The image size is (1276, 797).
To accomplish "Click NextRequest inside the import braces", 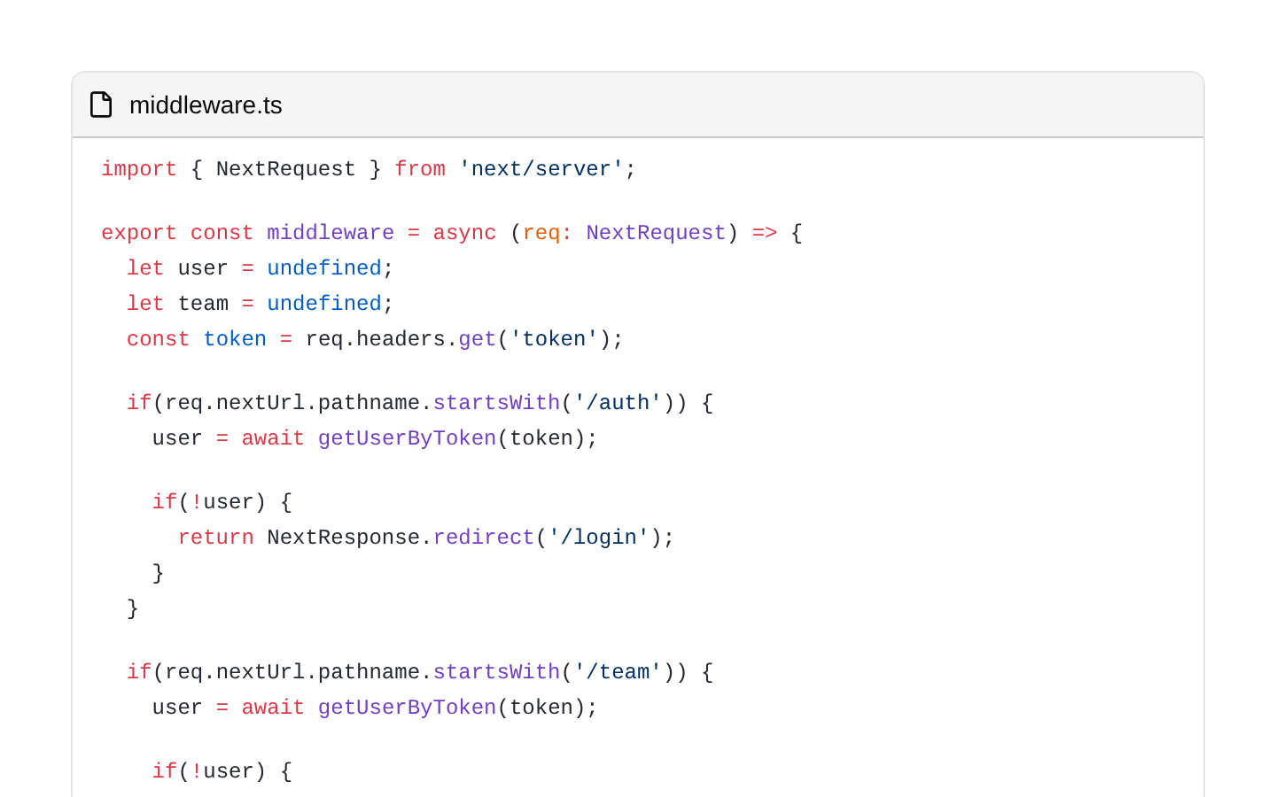I will (x=285, y=169).
